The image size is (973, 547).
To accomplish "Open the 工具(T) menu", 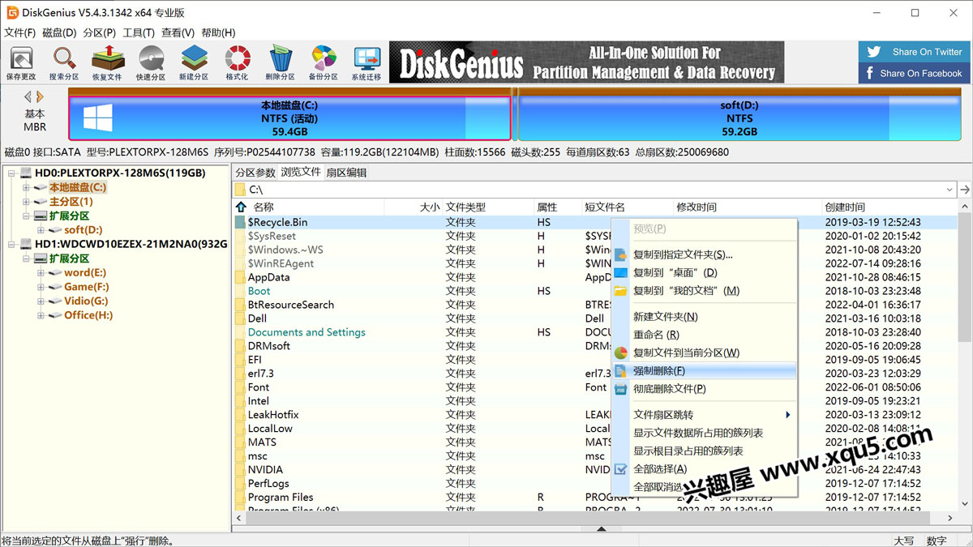I will tap(139, 32).
